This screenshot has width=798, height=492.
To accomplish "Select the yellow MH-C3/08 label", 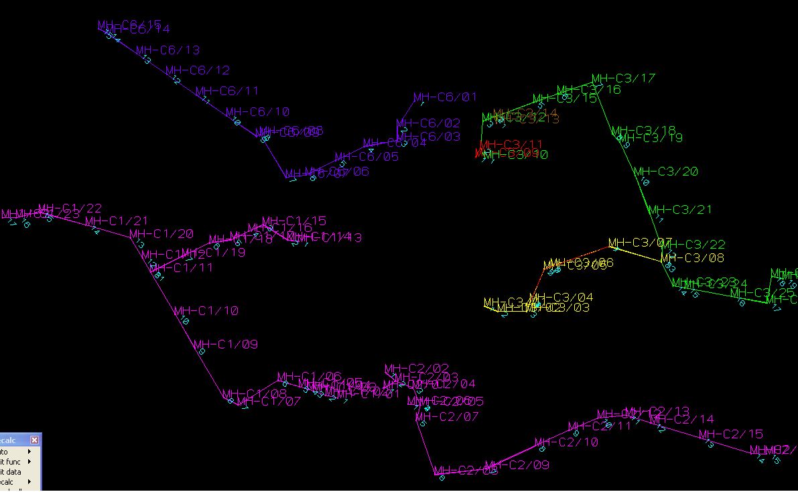I will pyautogui.click(x=692, y=257).
